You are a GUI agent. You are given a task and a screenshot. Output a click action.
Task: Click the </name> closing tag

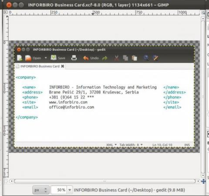pyautogui.click(x=171, y=87)
